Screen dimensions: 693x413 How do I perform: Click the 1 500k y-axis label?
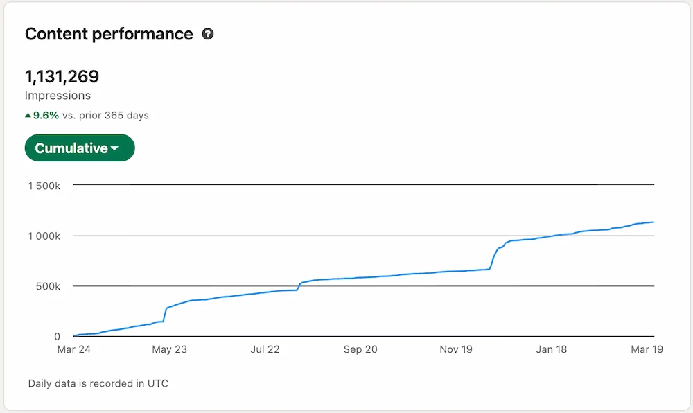tap(44, 184)
